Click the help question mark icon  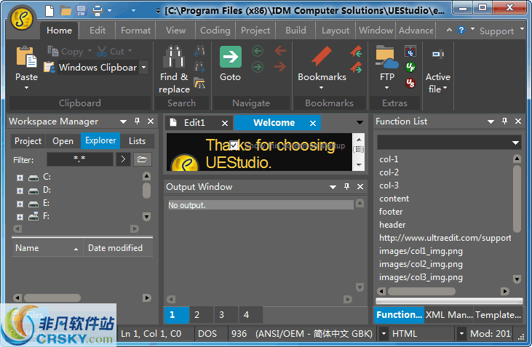click(461, 30)
